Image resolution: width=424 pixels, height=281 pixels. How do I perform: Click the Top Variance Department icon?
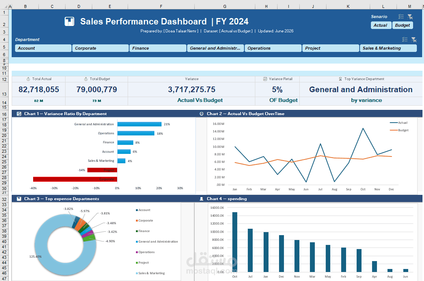click(340, 79)
